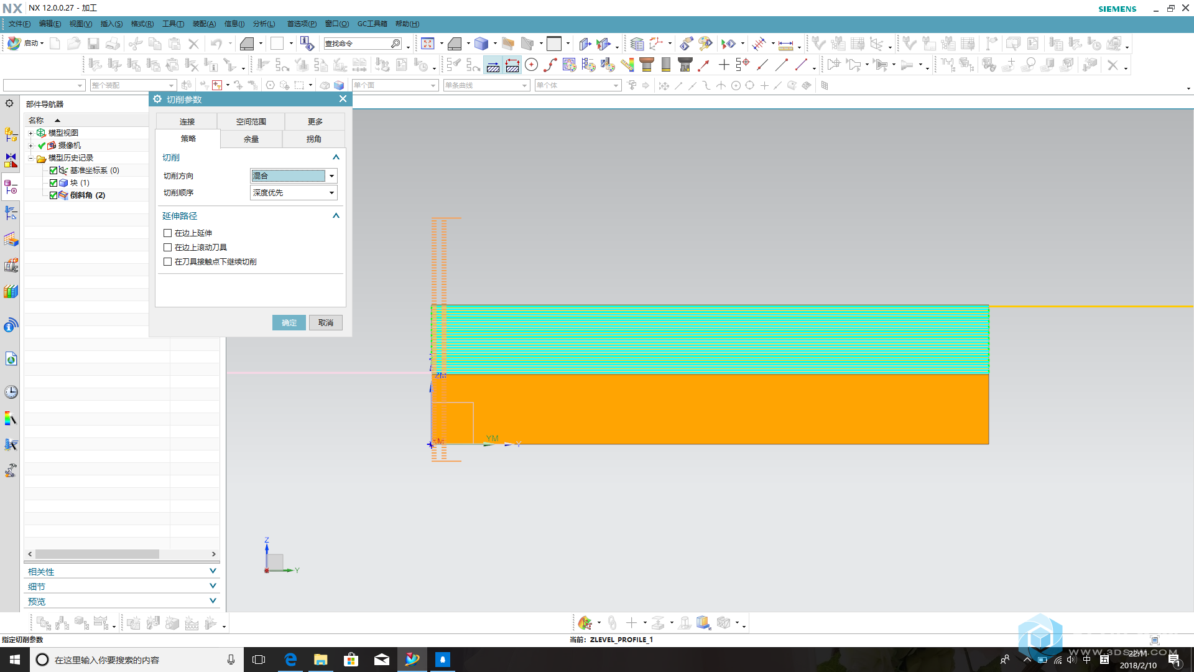Expand the 预览 panel
1194x672 pixels.
click(213, 601)
